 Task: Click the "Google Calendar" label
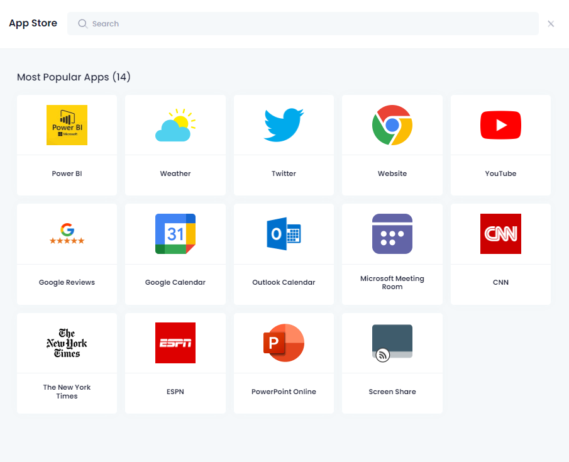click(175, 282)
